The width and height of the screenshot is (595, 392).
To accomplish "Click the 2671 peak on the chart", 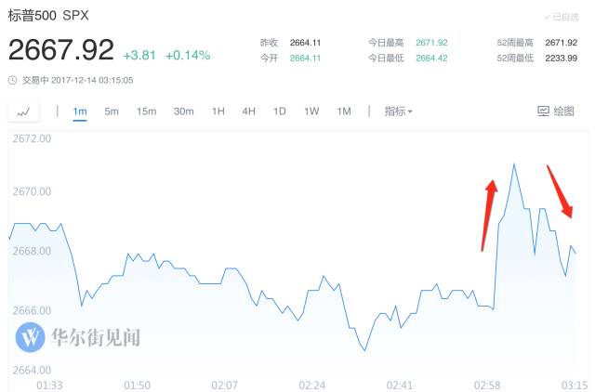I will pyautogui.click(x=514, y=164).
